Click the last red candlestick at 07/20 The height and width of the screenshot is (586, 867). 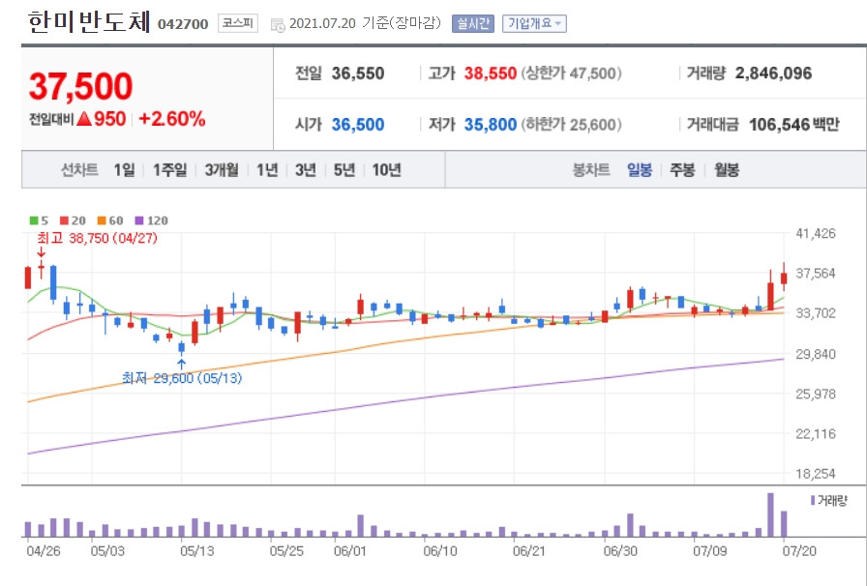click(x=784, y=277)
